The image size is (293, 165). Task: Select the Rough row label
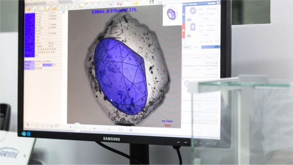tap(29, 61)
